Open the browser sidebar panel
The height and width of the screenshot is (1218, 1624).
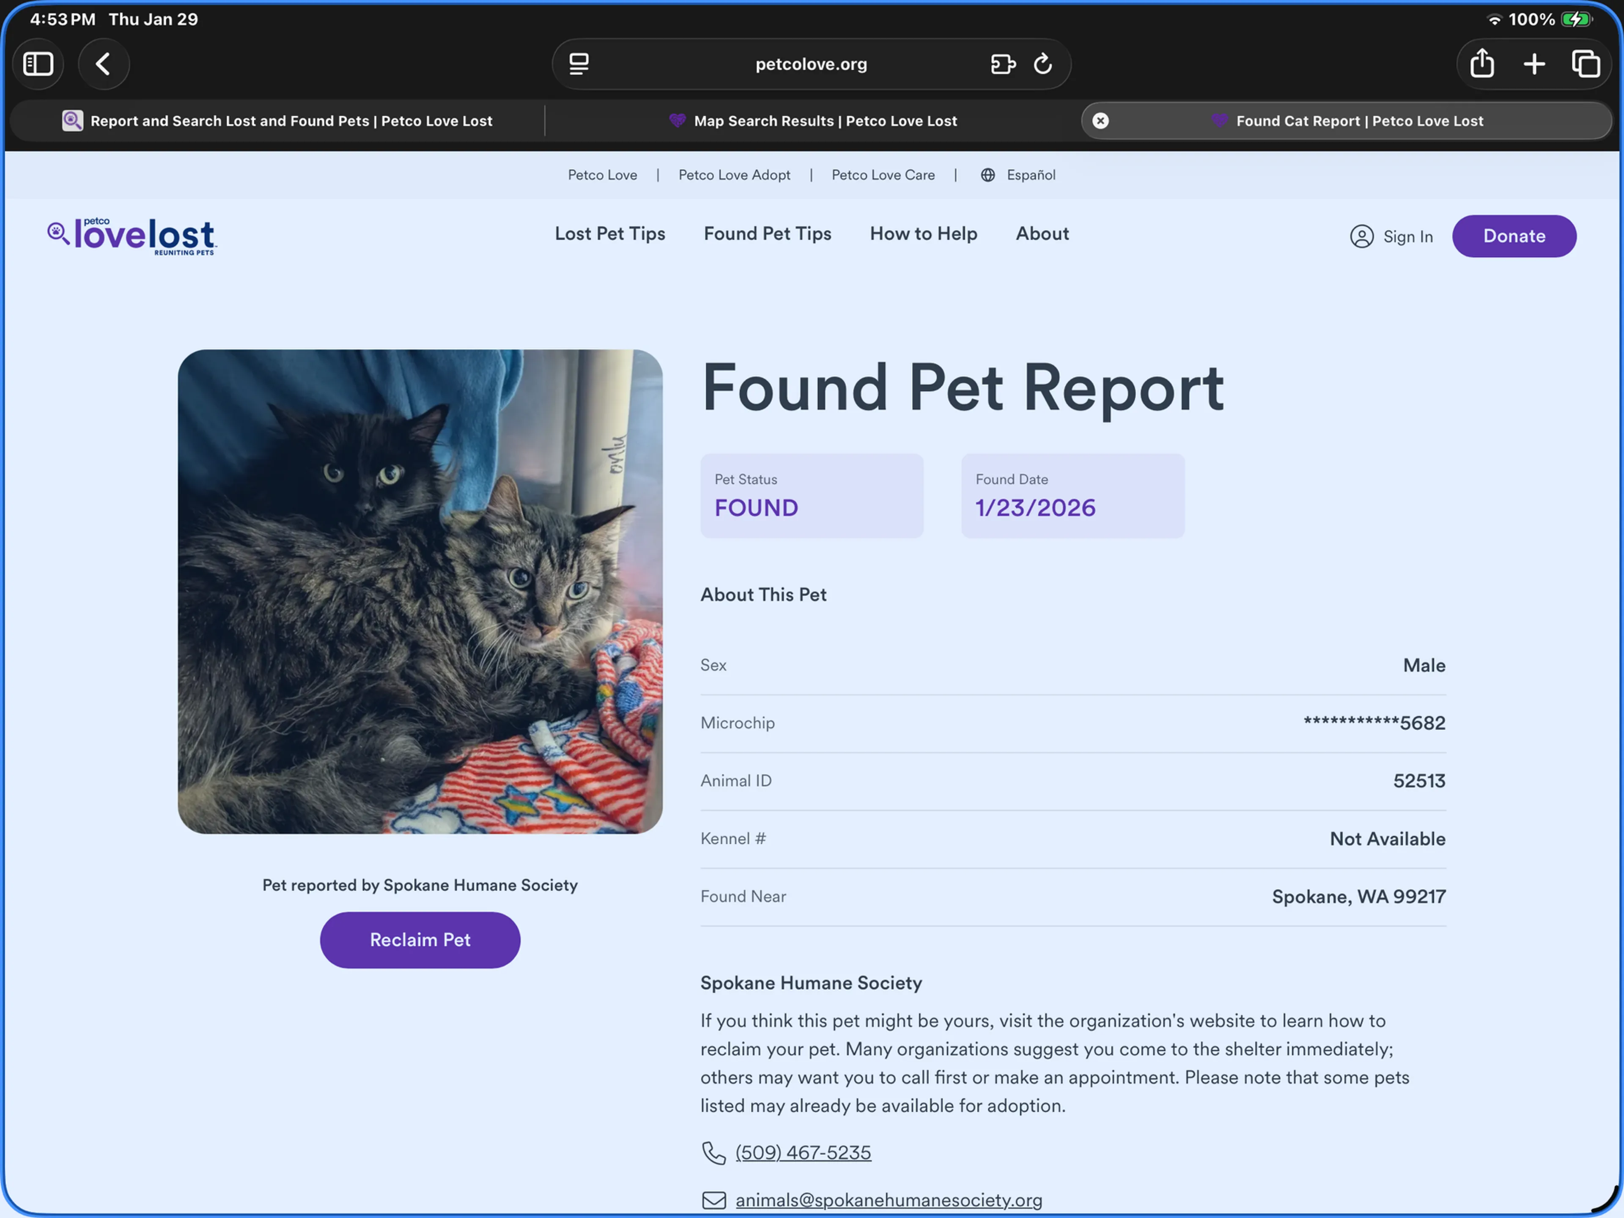pos(38,64)
